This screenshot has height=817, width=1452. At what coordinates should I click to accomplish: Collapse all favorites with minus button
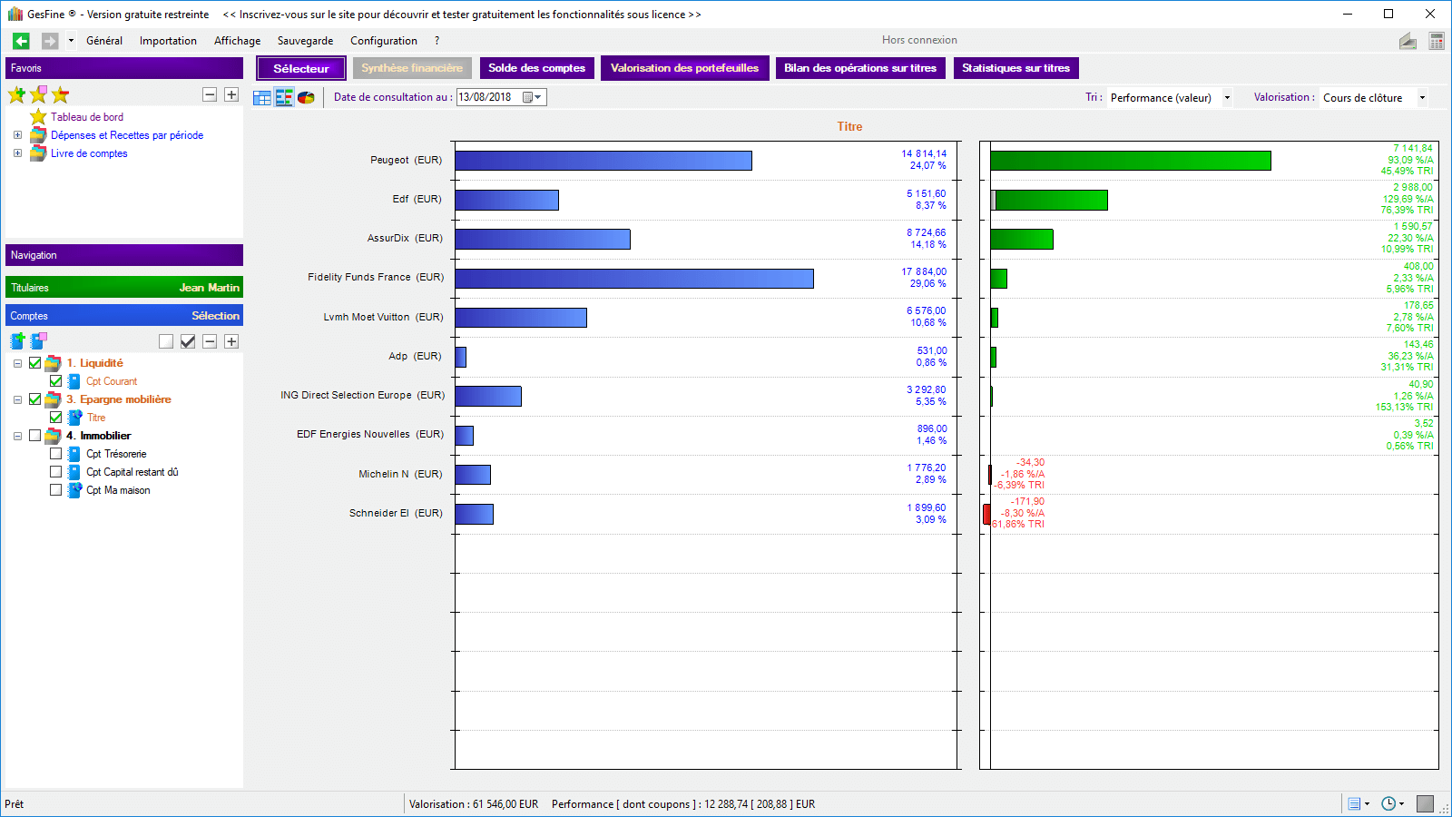tap(210, 94)
